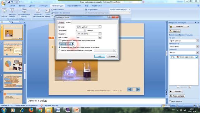Viewport: 200px width, 113px height.
Task: Open the Office button menu
Action: [3, 3]
